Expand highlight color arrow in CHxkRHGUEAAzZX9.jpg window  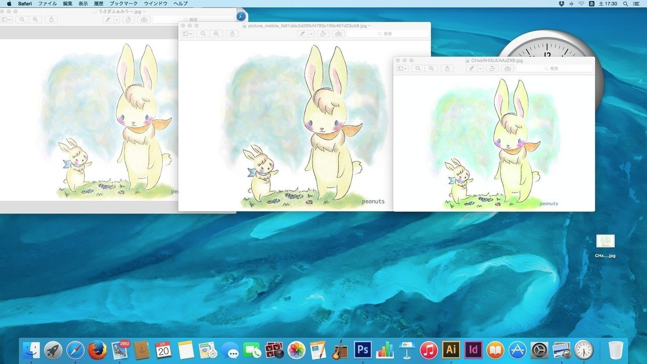click(x=481, y=68)
